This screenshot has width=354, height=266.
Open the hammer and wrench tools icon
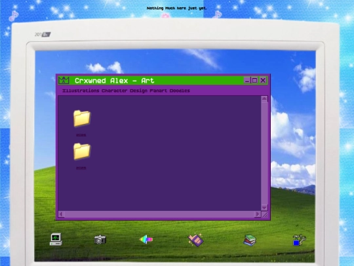pyautogui.click(x=300, y=240)
